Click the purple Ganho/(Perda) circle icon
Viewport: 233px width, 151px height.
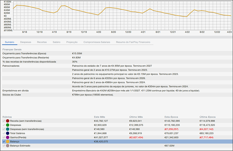click(8, 137)
